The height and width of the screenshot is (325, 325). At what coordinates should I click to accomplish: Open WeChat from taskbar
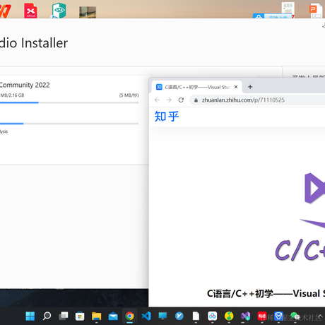click(x=295, y=316)
